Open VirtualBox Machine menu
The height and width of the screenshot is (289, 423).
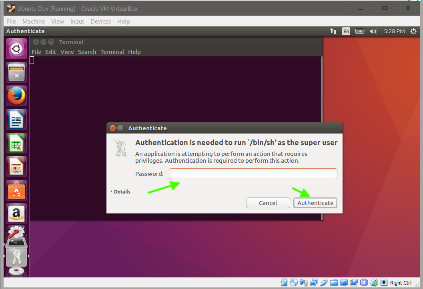pyautogui.click(x=34, y=22)
